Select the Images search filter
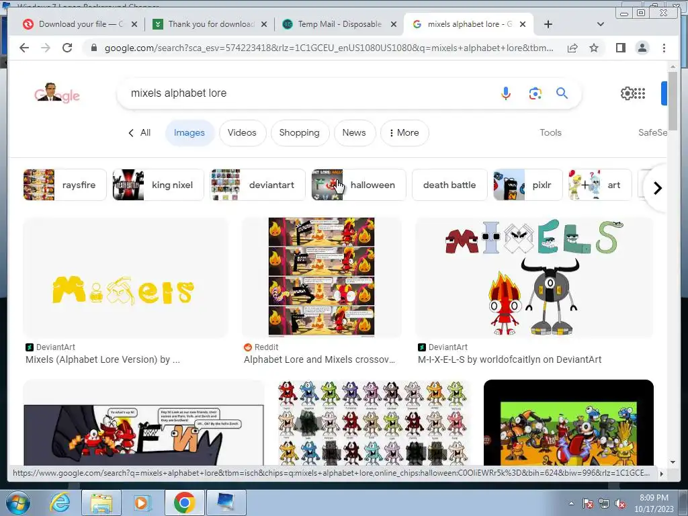This screenshot has width=688, height=516. (x=189, y=132)
